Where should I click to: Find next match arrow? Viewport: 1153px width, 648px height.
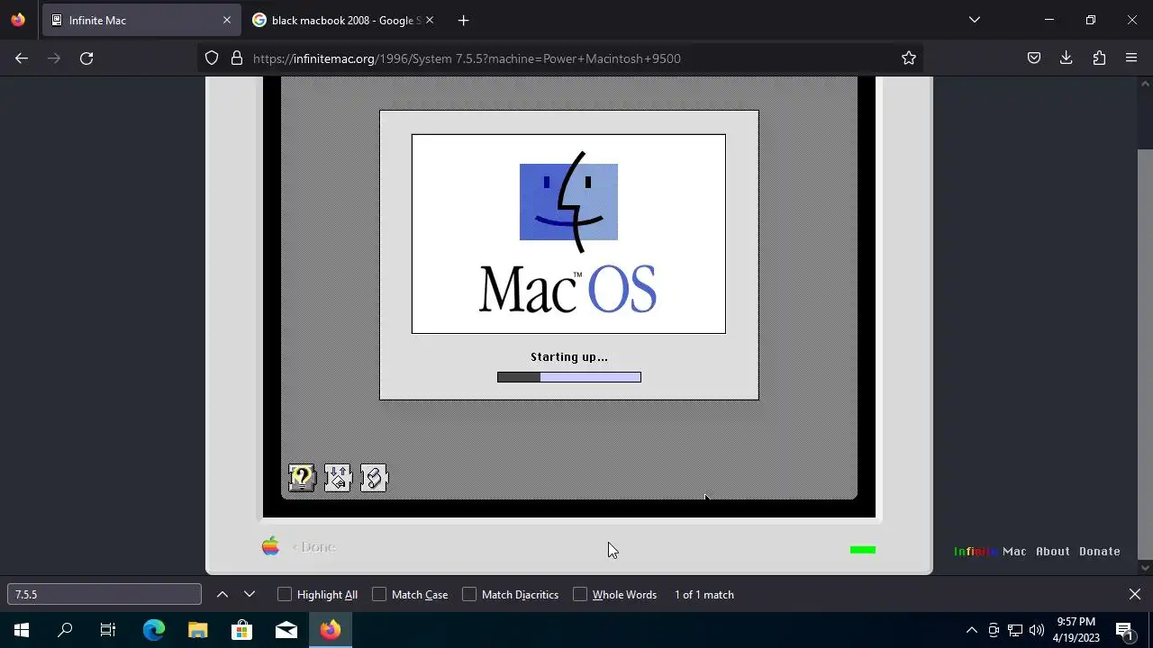pos(250,594)
